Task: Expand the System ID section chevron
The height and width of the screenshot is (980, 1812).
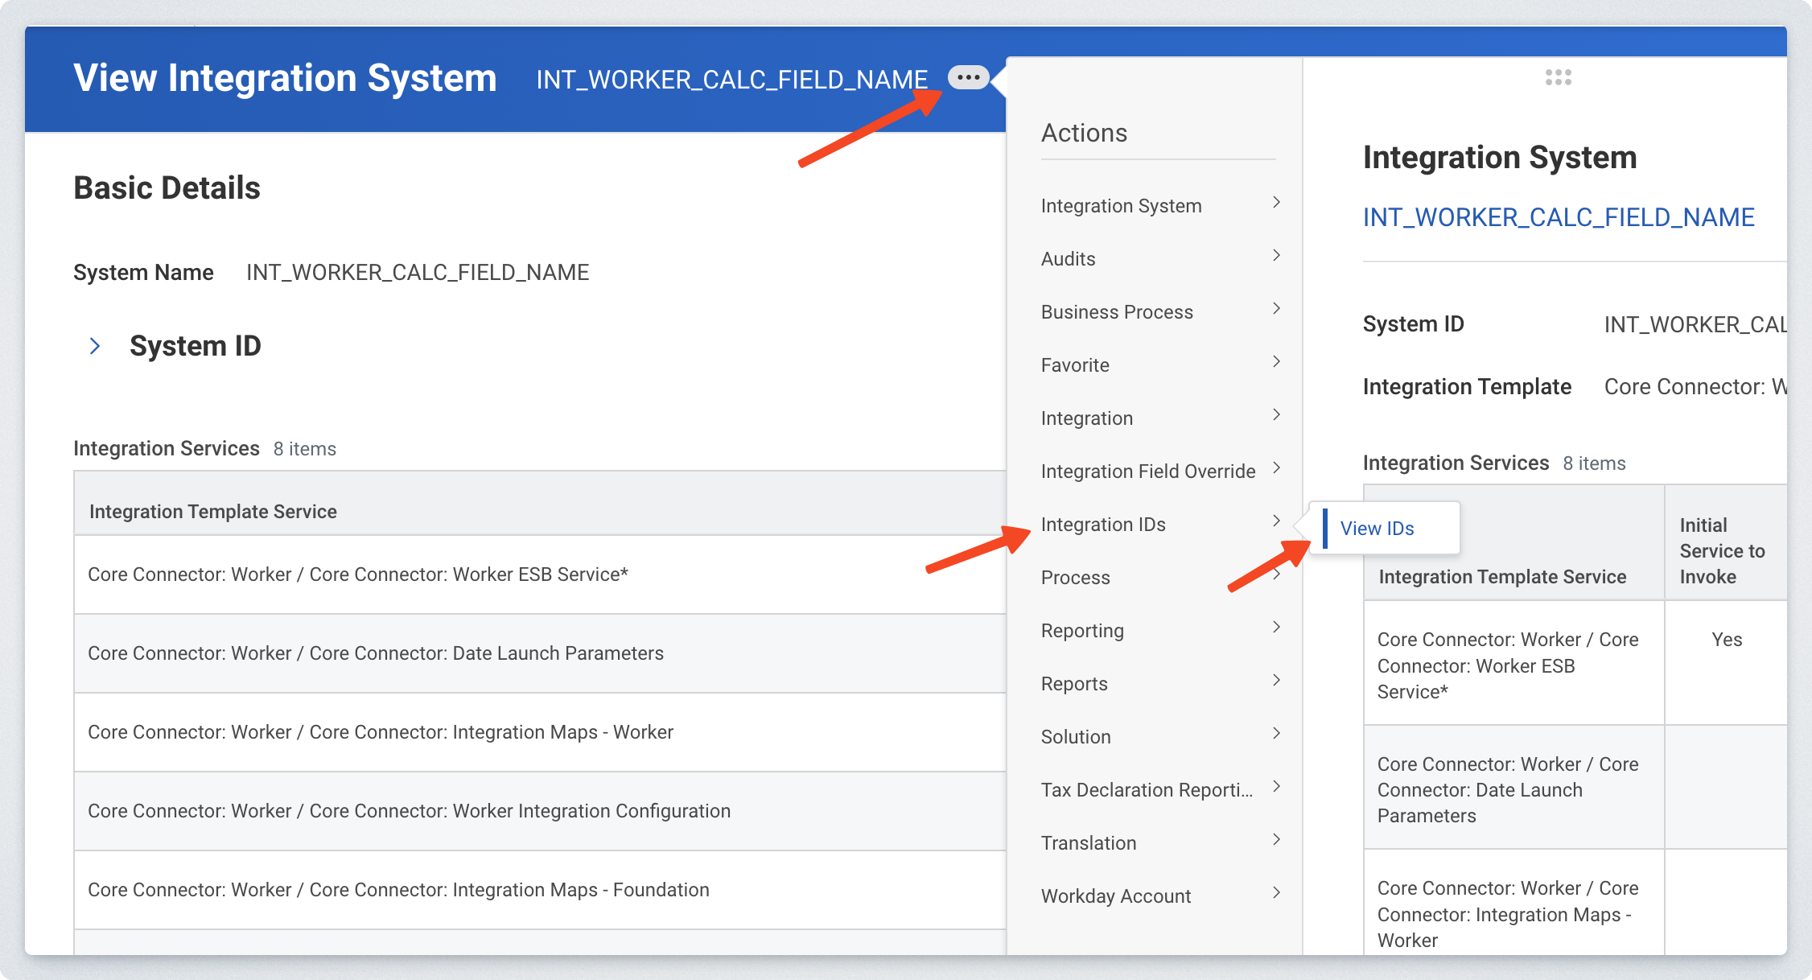Action: click(x=95, y=346)
